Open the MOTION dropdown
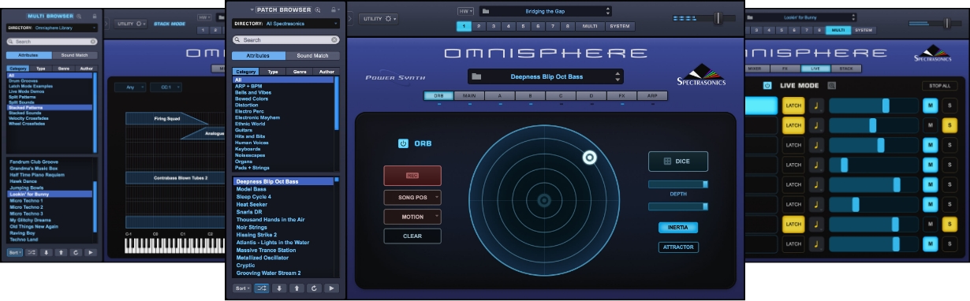The height and width of the screenshot is (301, 970). (x=412, y=217)
